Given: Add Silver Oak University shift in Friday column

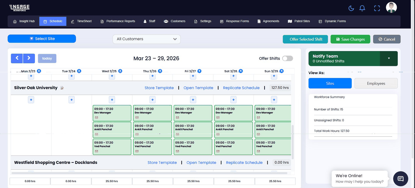Looking at the screenshot, I should coord(193,100).
